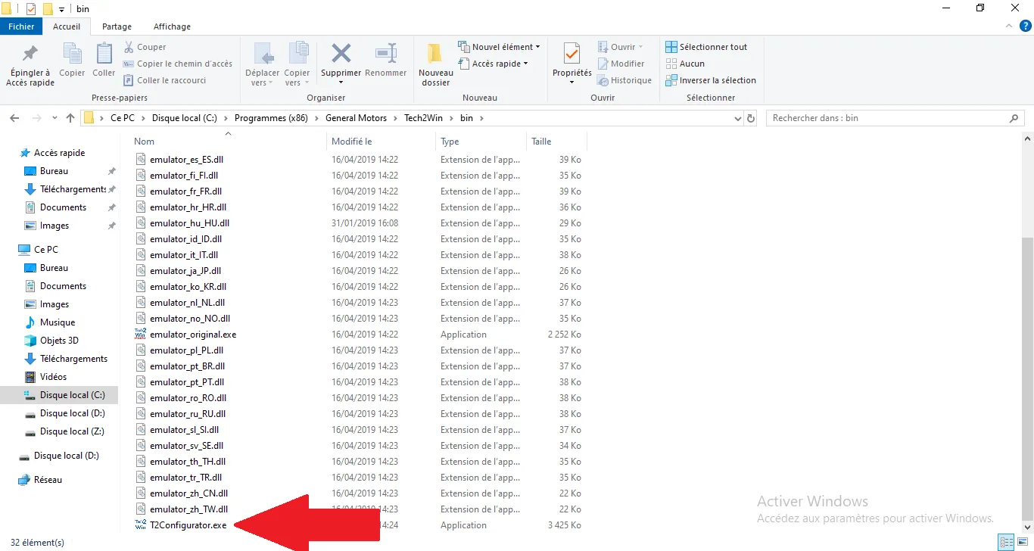Click Sélectionner tout button

[706, 47]
